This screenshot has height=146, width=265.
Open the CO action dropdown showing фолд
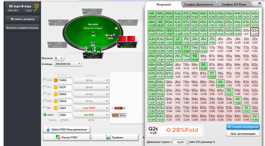[x=92, y=94]
